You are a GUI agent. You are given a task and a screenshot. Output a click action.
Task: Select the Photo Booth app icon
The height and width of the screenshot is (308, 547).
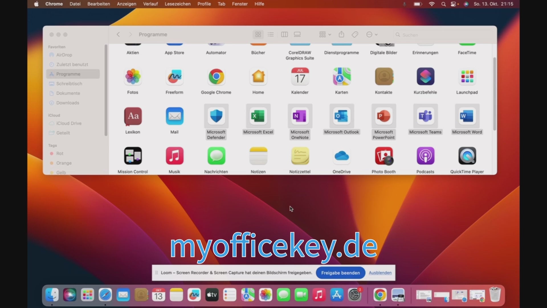tap(383, 156)
